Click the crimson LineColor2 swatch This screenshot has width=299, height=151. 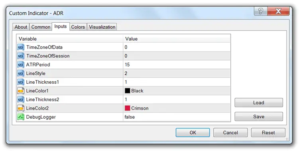pos(128,108)
